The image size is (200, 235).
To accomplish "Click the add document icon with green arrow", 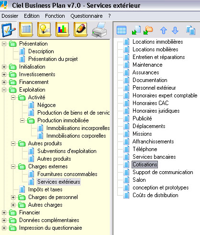I will point(136,30).
